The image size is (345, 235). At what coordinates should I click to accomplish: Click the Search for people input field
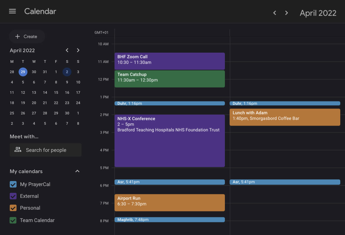click(x=47, y=150)
